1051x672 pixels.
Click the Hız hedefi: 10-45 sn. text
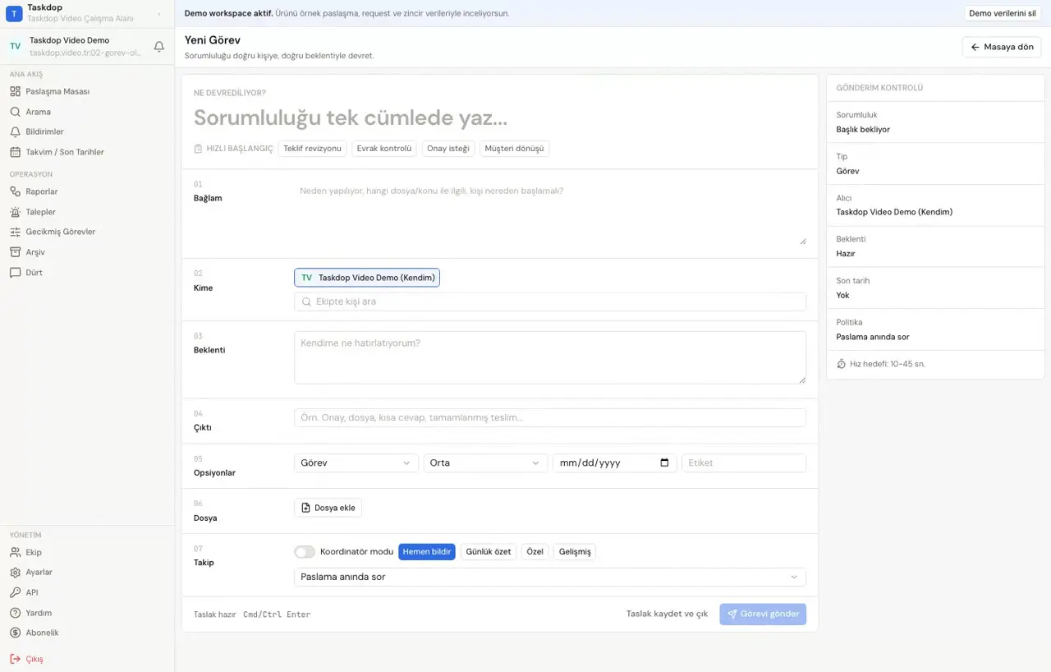888,364
